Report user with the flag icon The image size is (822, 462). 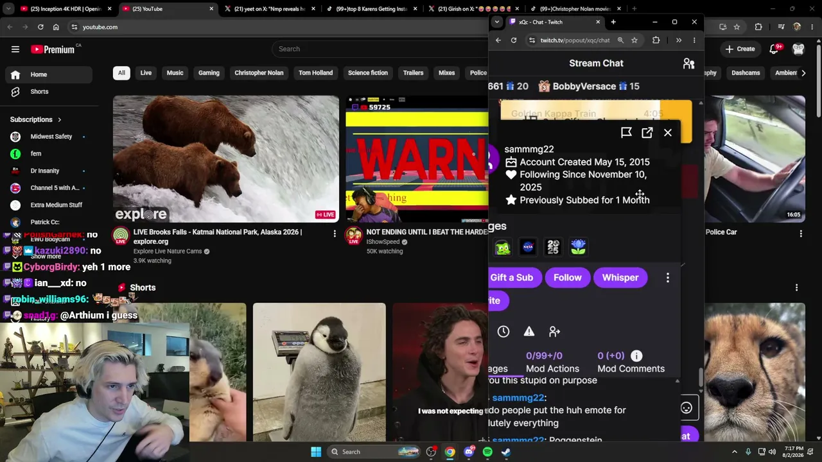[626, 133]
